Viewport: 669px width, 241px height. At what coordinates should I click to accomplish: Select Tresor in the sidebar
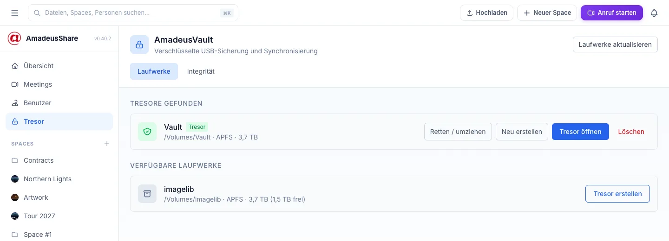[x=59, y=121]
